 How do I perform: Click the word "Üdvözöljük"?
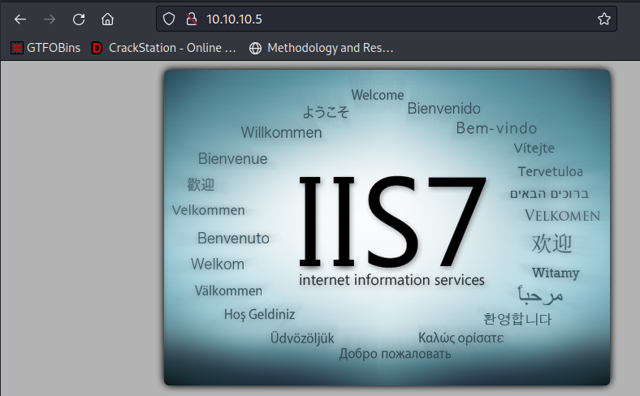pyautogui.click(x=302, y=338)
